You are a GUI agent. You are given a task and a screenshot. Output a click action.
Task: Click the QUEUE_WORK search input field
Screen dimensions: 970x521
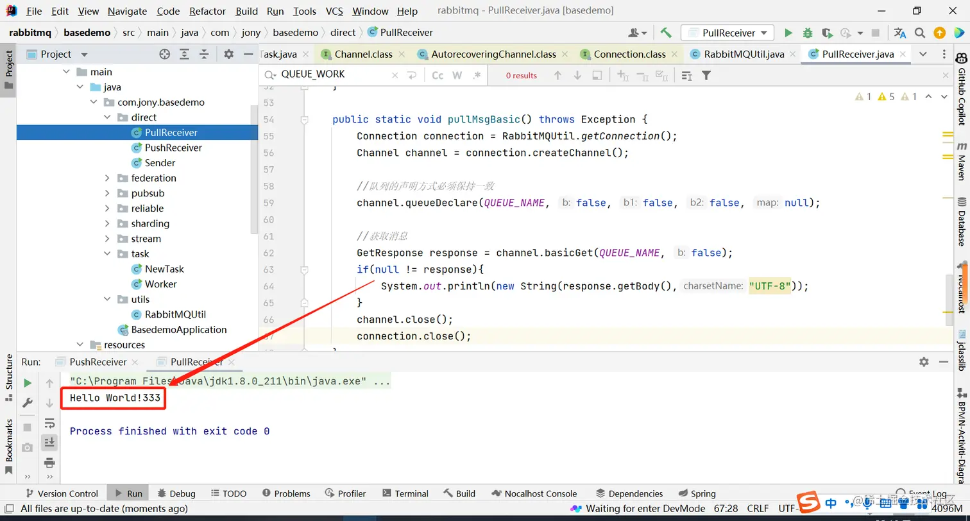point(334,74)
